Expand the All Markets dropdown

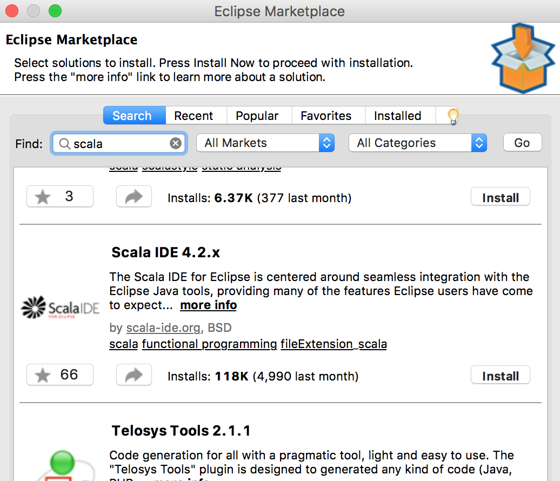click(265, 143)
